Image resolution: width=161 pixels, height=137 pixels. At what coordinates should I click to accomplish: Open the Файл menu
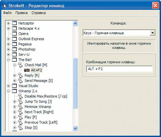(x=7, y=13)
